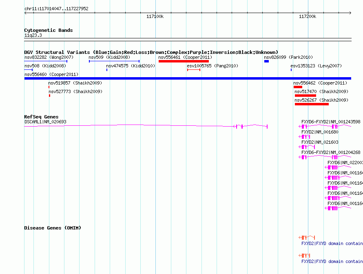The width and height of the screenshot is (363, 274).
Task: Click the right arrowhead of the coordinate ruler
Action: click(350, 13)
